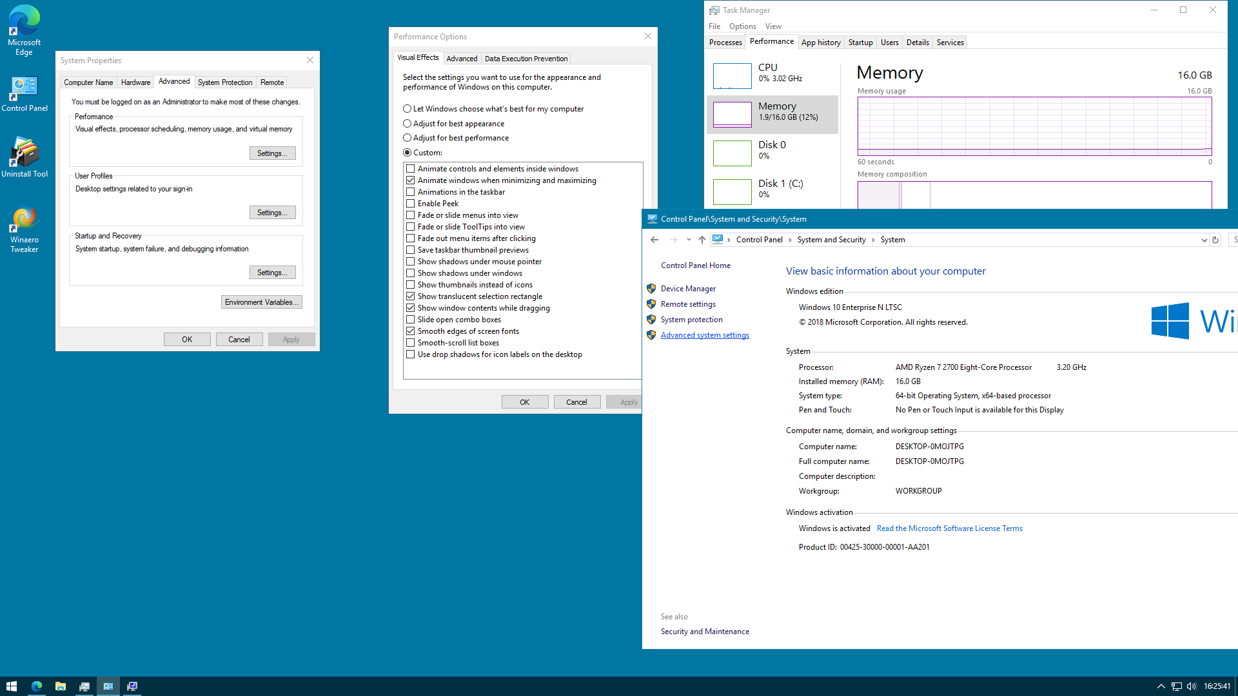
Task: Refresh the Control Panel System page
Action: (x=1215, y=240)
